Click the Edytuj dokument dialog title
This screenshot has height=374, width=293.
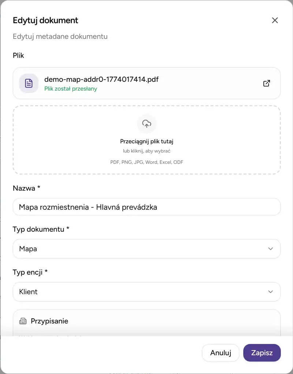tap(45, 21)
